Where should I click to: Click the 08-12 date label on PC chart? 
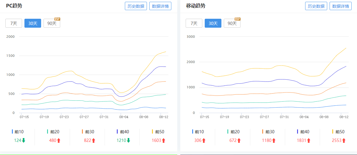coord(164,117)
